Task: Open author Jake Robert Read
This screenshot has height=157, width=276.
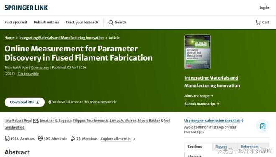Action: pyautogui.click(x=18, y=121)
